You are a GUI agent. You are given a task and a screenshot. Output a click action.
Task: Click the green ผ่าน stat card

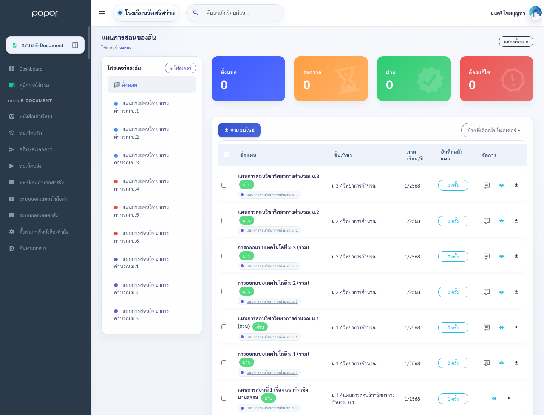[x=414, y=79]
